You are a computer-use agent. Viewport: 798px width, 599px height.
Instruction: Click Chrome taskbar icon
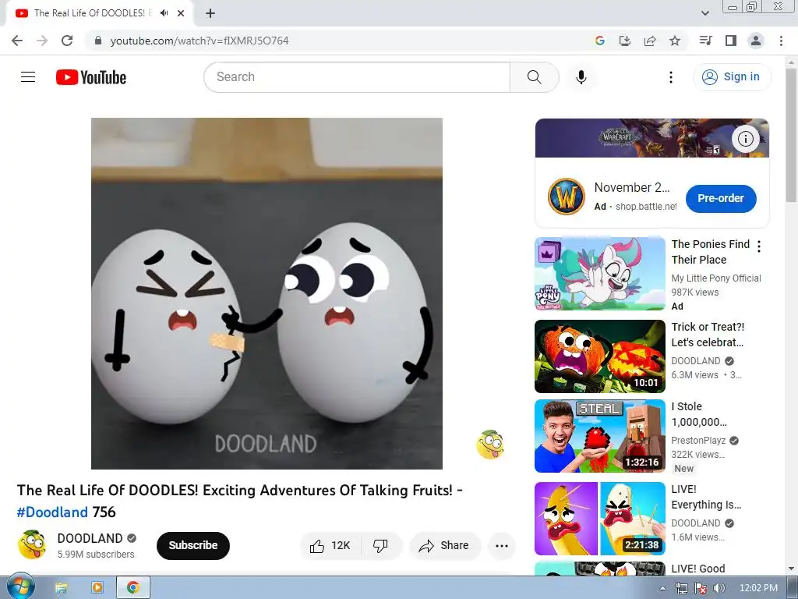pos(133,588)
